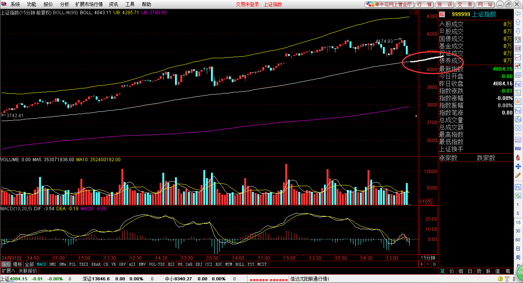Select the 筹 tab in bottom right panel
This screenshot has width=523, height=283.
[x=508, y=271]
